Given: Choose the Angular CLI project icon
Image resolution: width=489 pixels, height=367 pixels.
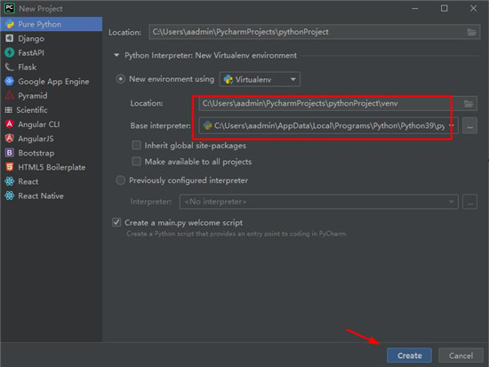Looking at the screenshot, I should click(10, 124).
